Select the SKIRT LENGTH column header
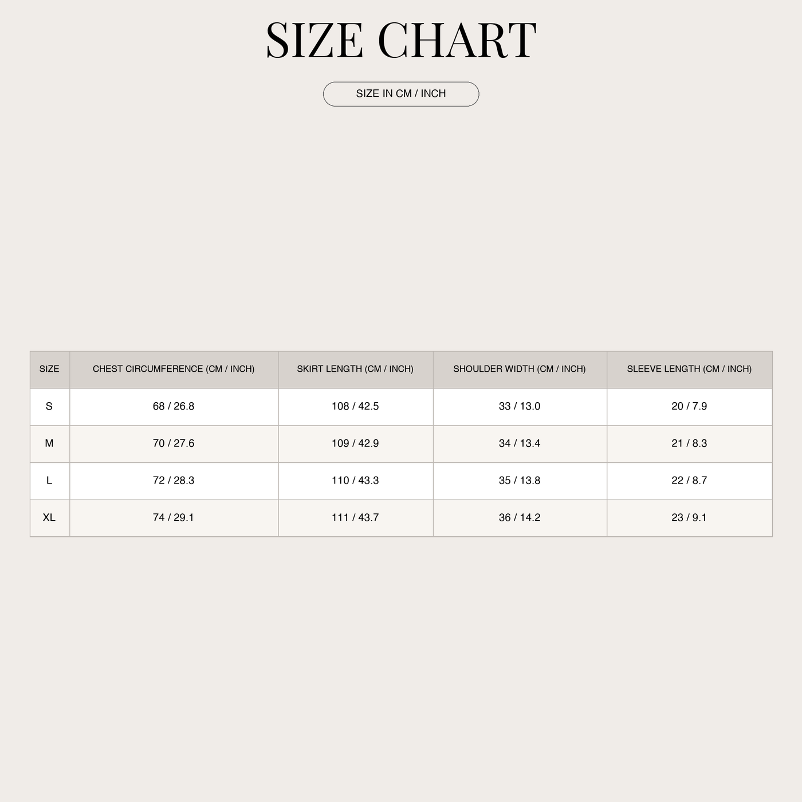The image size is (802, 802). coord(355,369)
